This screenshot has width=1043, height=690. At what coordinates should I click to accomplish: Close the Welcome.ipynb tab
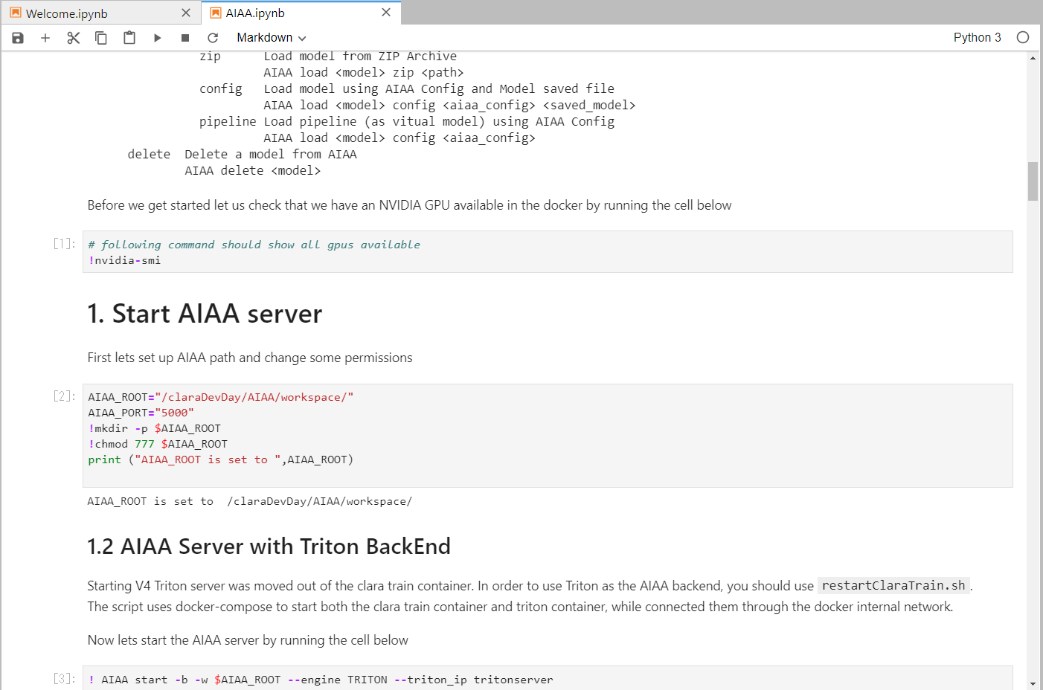(x=186, y=13)
